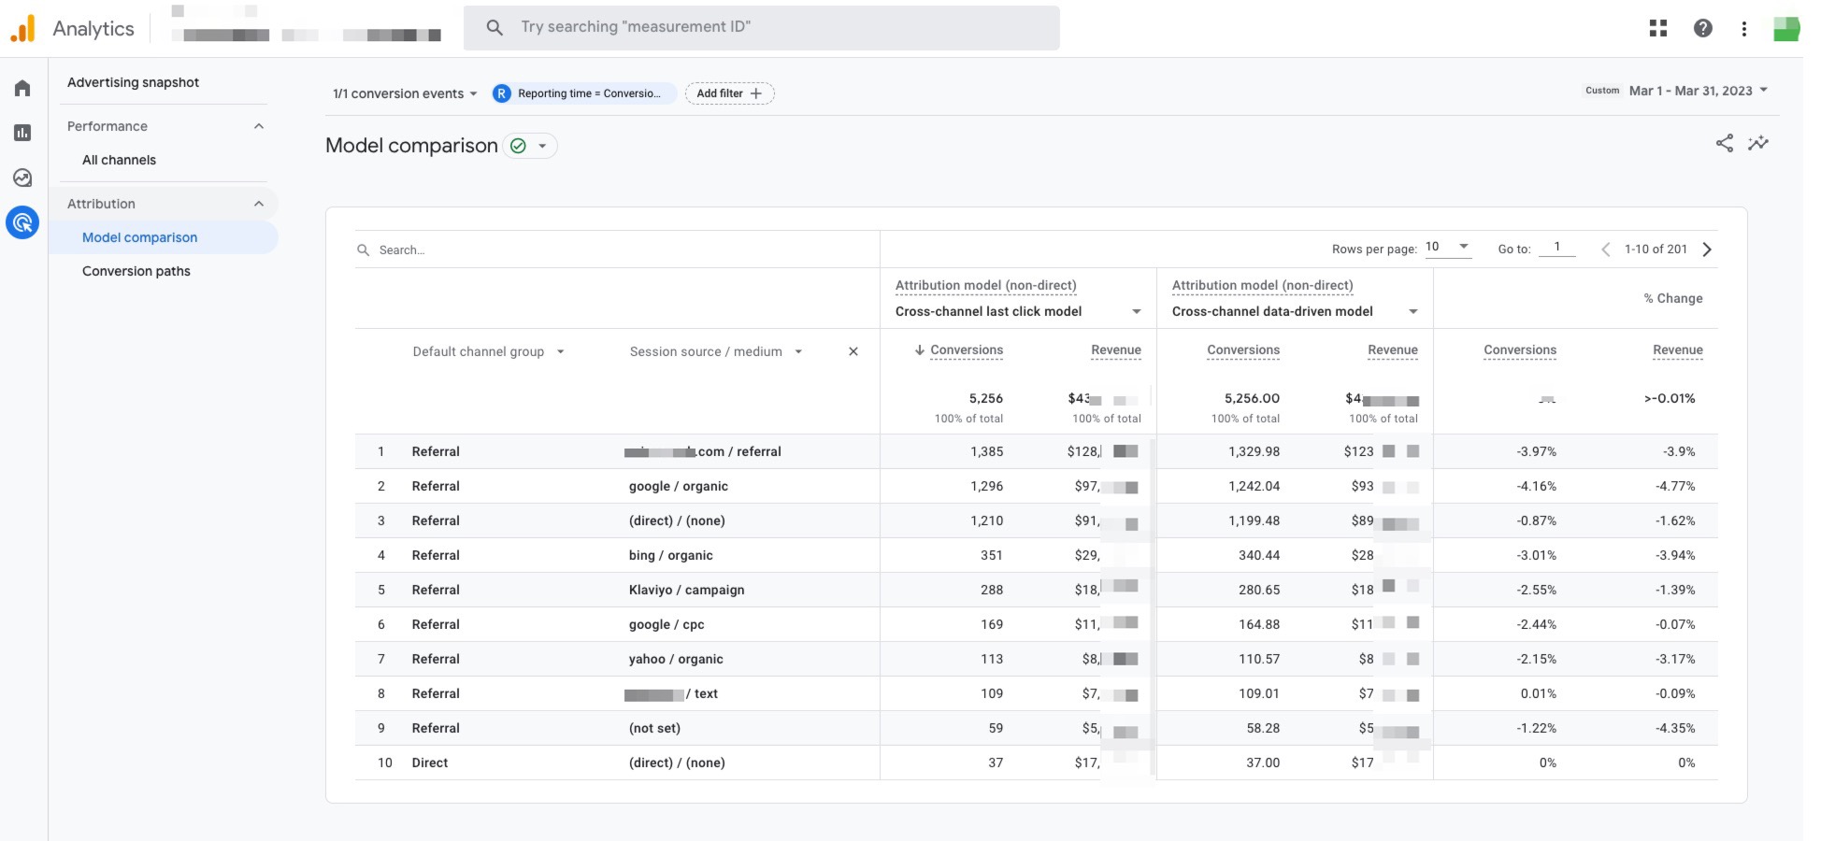Viewport: 1835px width, 841px height.
Task: Open Insights sparkline icon
Action: coord(1758,143)
